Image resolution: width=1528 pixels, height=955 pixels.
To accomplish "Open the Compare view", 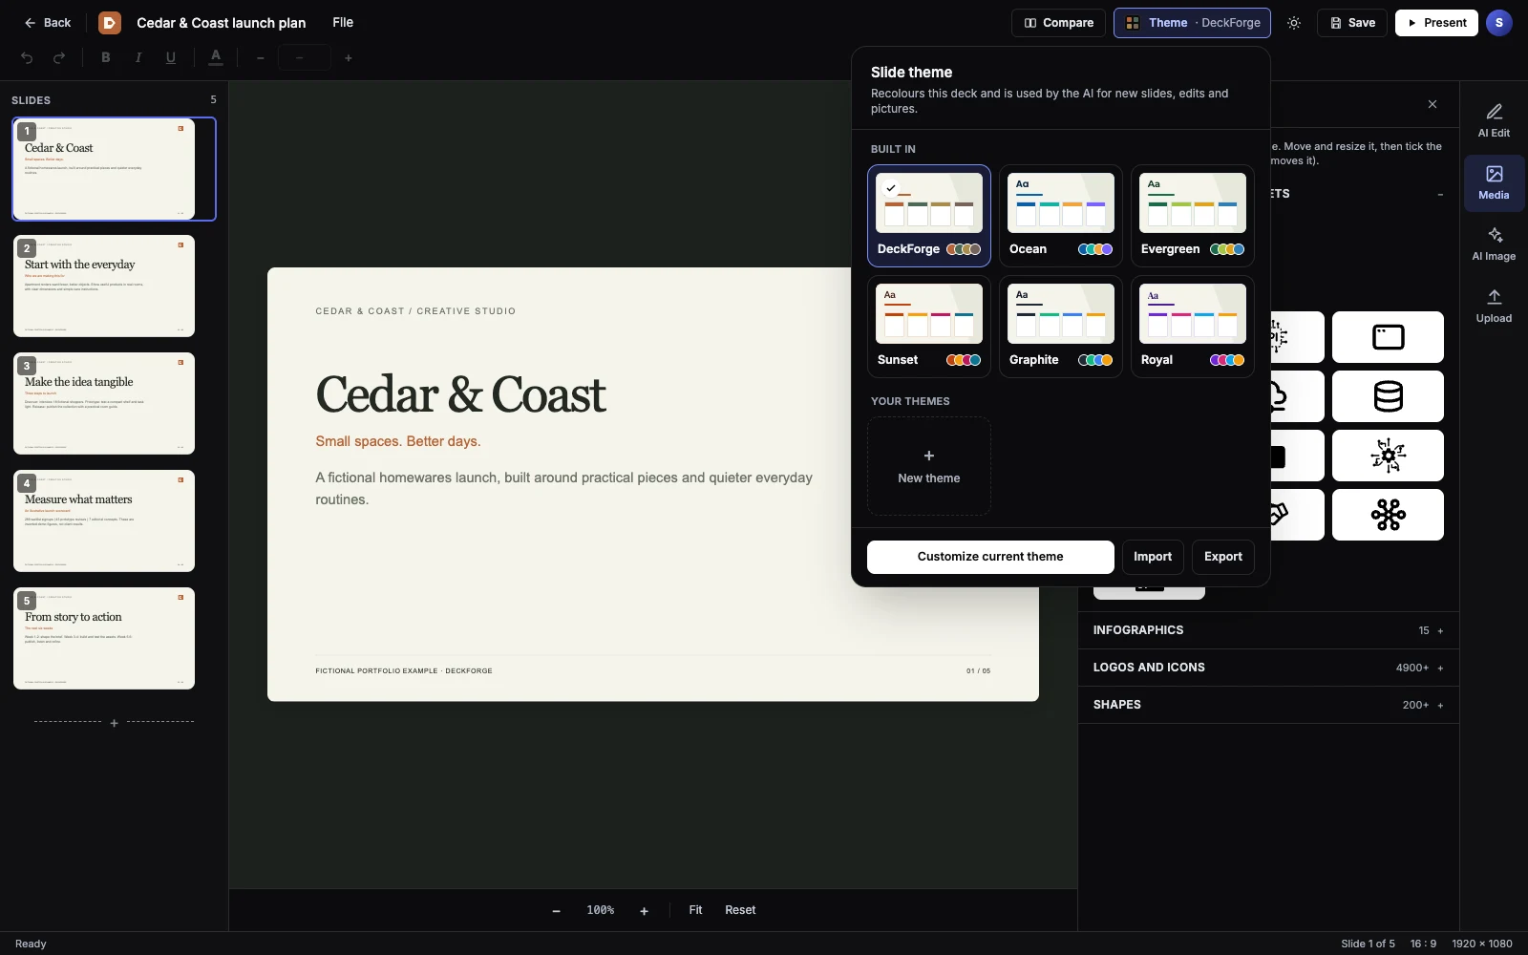I will coord(1058,23).
